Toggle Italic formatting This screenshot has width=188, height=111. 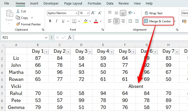click(x=56, y=21)
